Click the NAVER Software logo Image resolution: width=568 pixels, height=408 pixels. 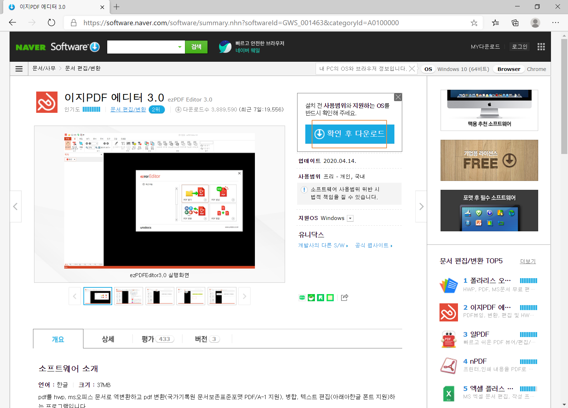pos(58,47)
